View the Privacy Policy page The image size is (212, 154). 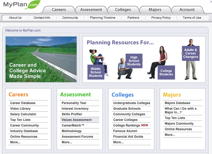point(161,18)
